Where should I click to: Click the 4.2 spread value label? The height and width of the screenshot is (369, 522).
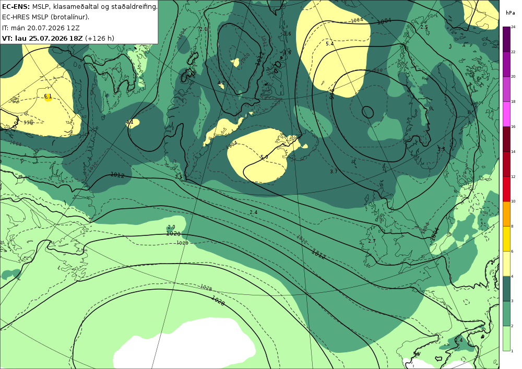[x=221, y=83]
